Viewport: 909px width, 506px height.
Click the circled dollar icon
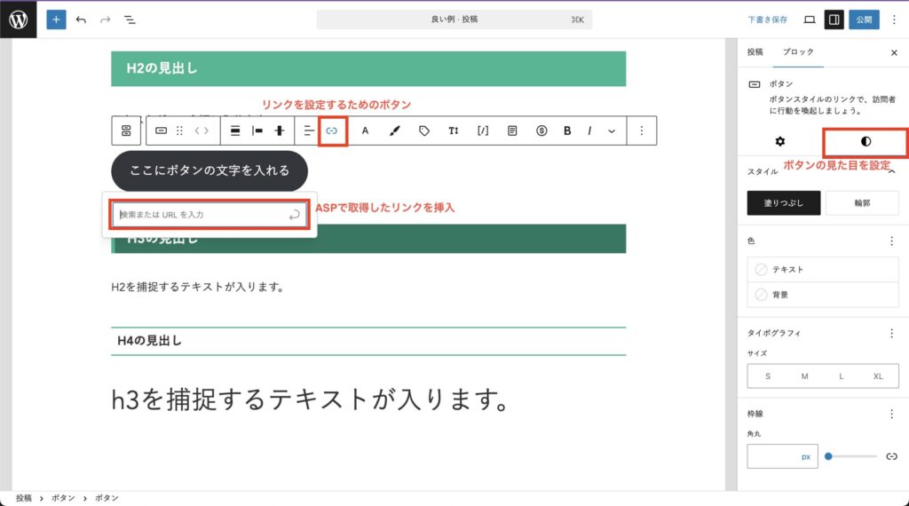coord(541,131)
